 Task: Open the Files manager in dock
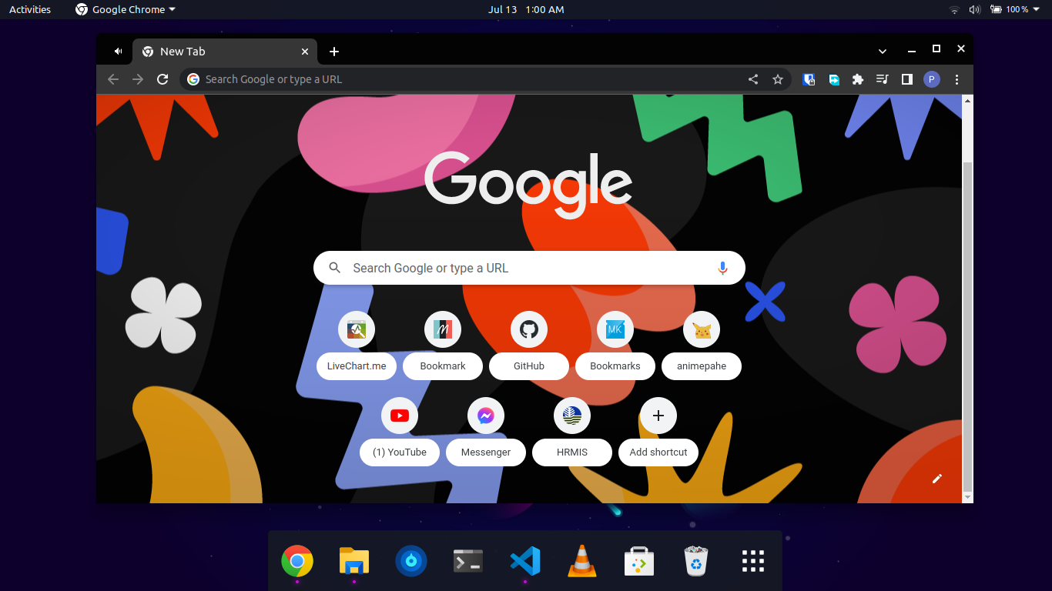(x=354, y=561)
